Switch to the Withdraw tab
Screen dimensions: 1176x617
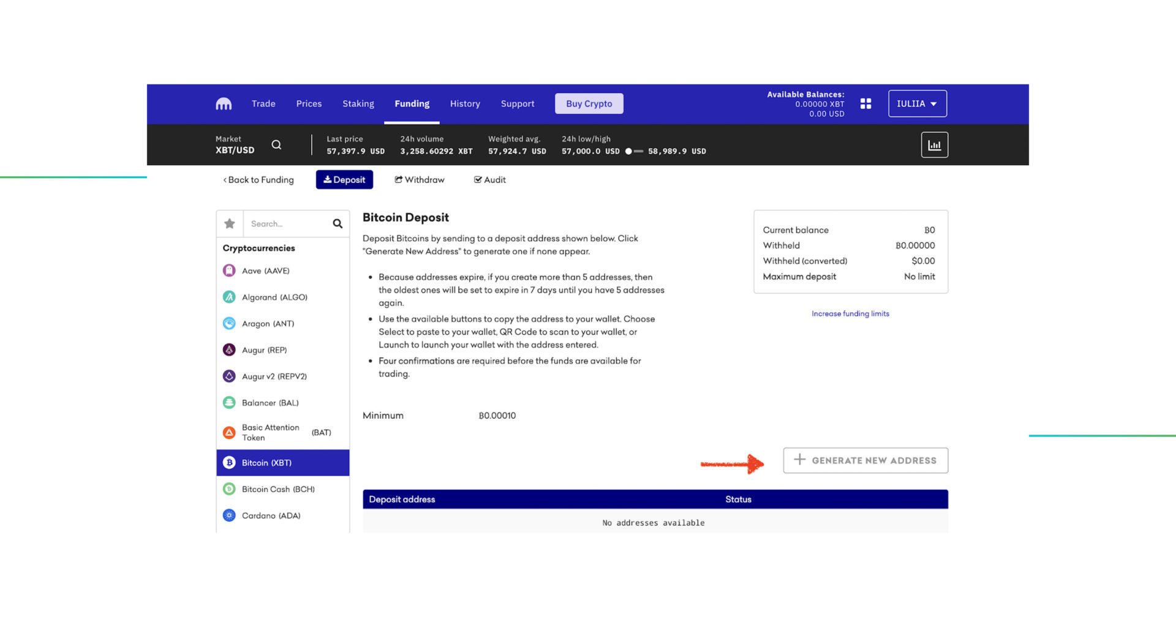click(420, 180)
